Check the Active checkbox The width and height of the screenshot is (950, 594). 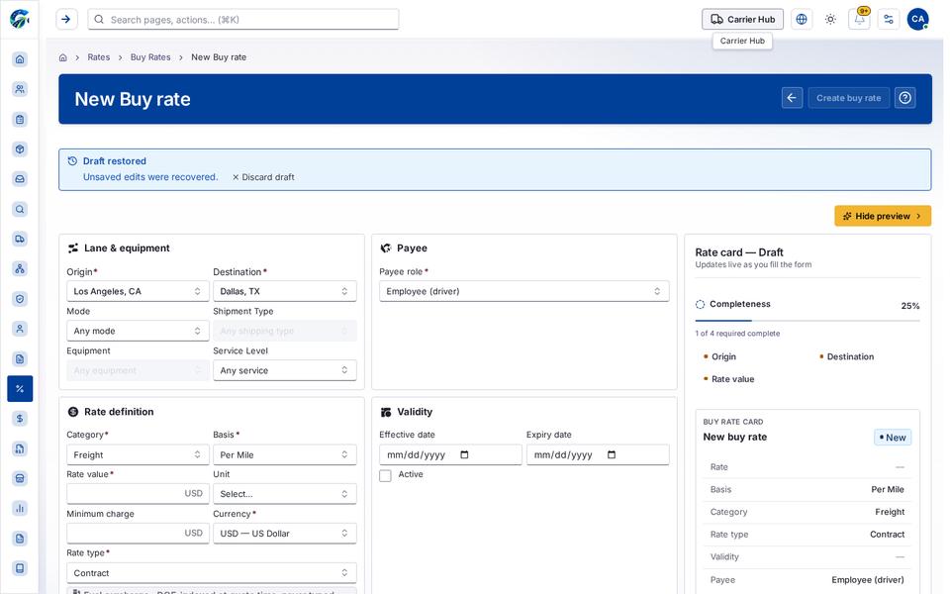[385, 476]
